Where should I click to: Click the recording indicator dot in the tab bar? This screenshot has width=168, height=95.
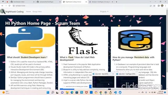pyautogui.click(x=7, y=2)
